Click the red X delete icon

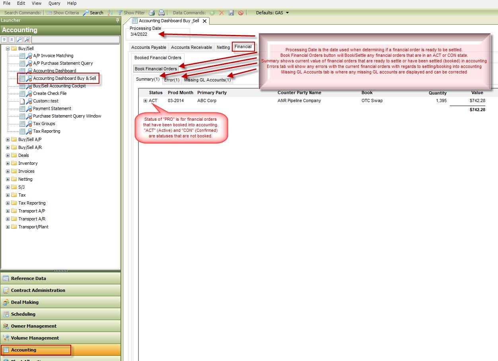coord(222,13)
